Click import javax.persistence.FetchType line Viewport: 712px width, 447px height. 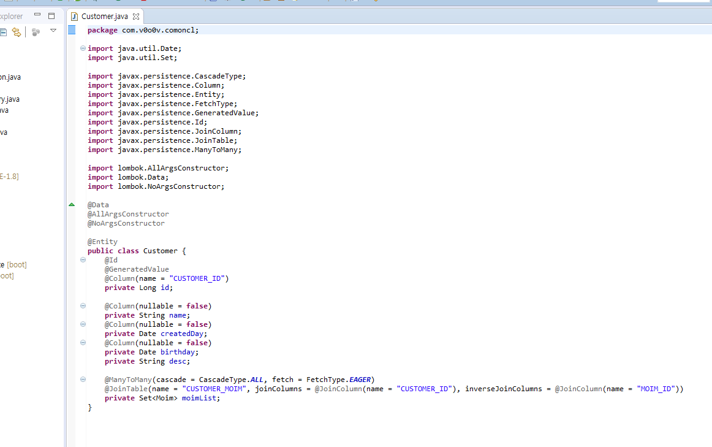point(162,104)
